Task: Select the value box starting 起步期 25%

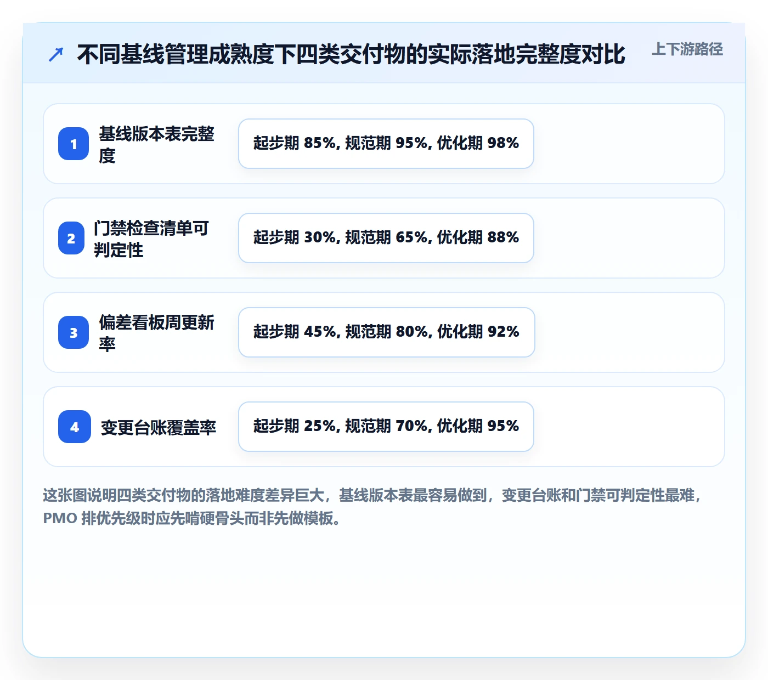Action: (x=386, y=427)
